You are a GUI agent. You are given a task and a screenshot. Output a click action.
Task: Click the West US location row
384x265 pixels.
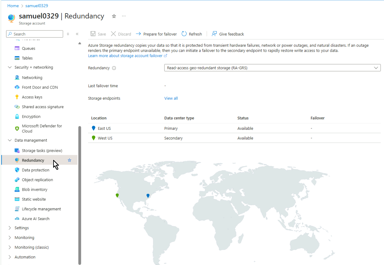234,138
